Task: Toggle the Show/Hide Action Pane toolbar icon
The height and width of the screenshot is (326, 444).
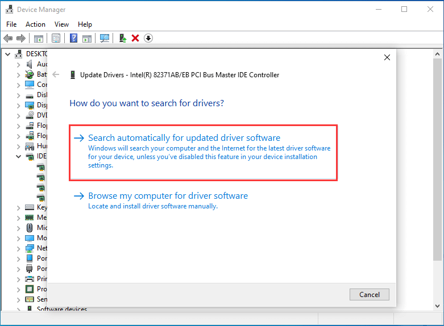Action: pyautogui.click(x=87, y=38)
